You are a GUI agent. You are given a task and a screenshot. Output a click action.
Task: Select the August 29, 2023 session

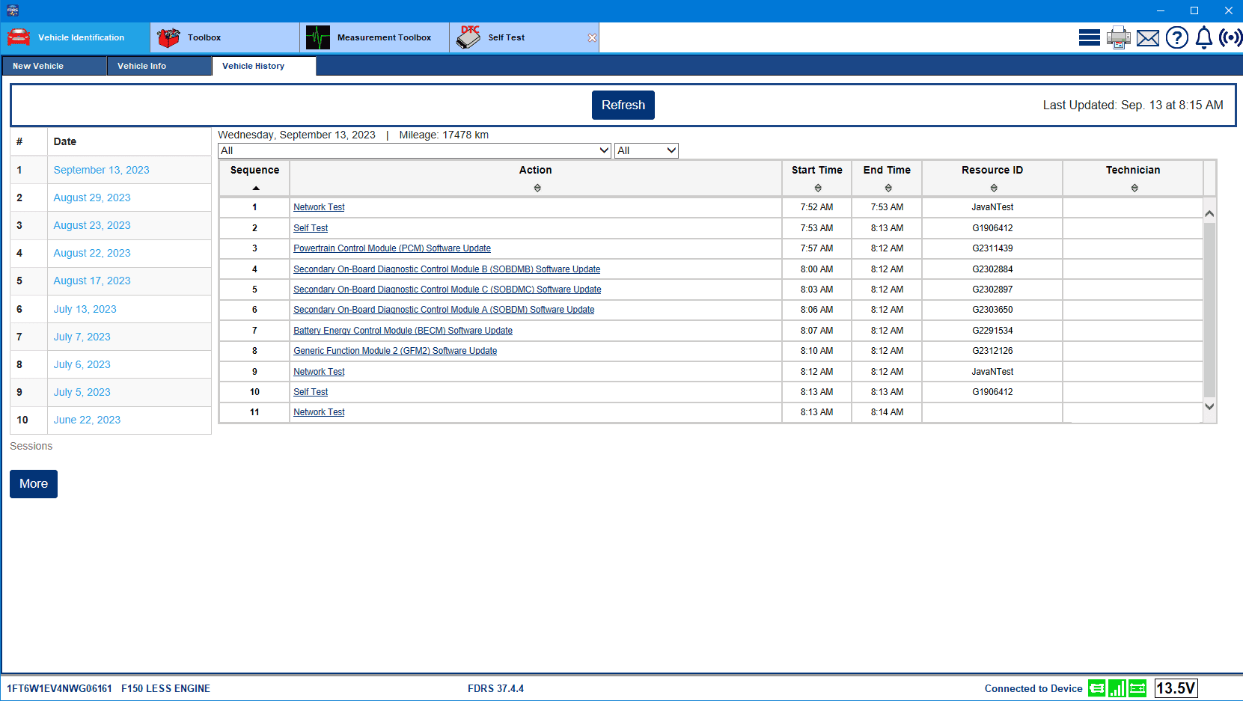click(92, 198)
